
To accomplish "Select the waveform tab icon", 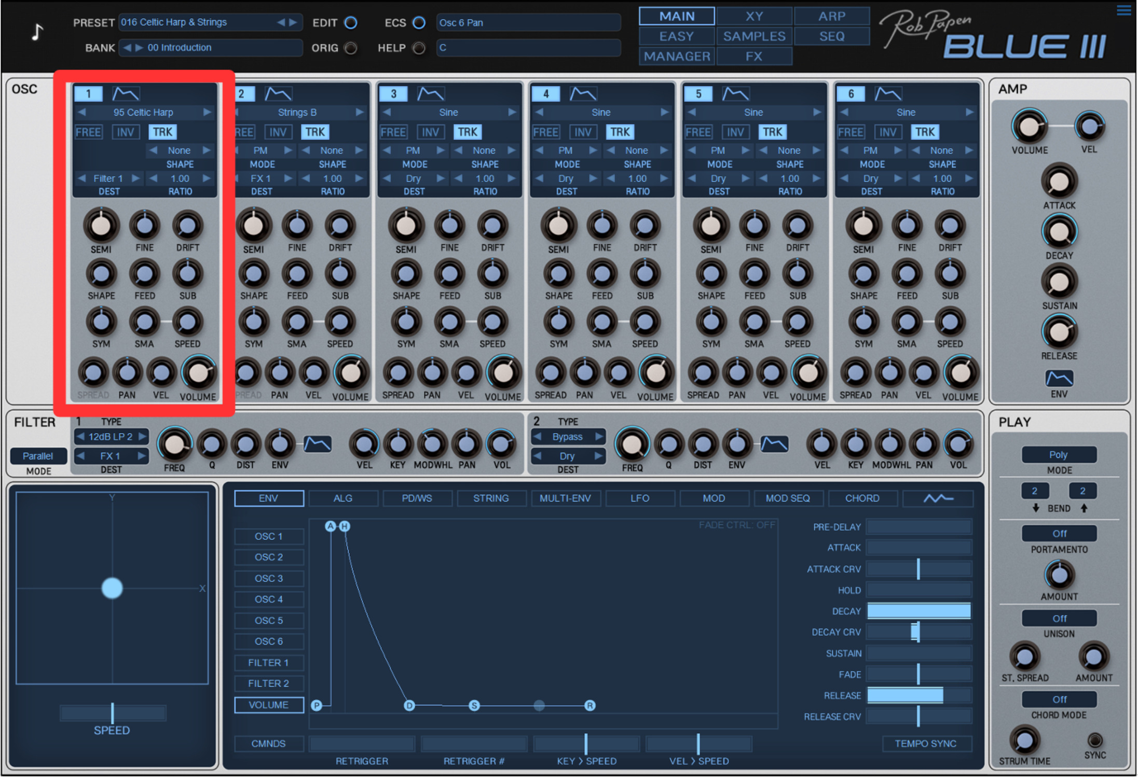I will [938, 498].
